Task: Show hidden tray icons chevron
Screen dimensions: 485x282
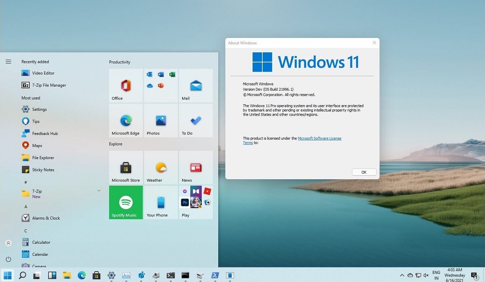Action: point(403,275)
